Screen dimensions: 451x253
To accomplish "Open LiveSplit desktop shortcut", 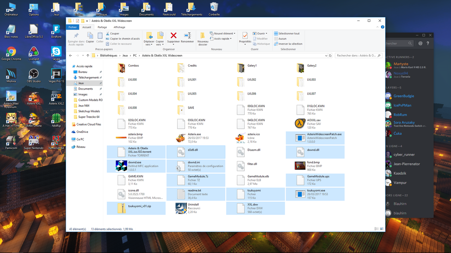I will (34, 53).
